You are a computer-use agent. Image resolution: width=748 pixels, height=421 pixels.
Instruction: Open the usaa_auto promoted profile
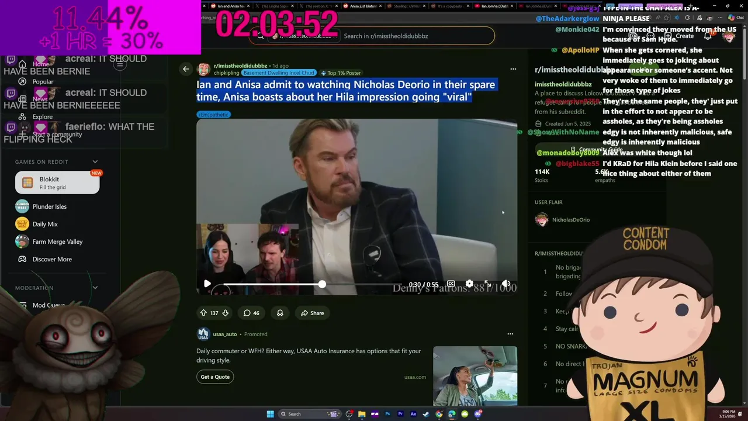(x=225, y=334)
